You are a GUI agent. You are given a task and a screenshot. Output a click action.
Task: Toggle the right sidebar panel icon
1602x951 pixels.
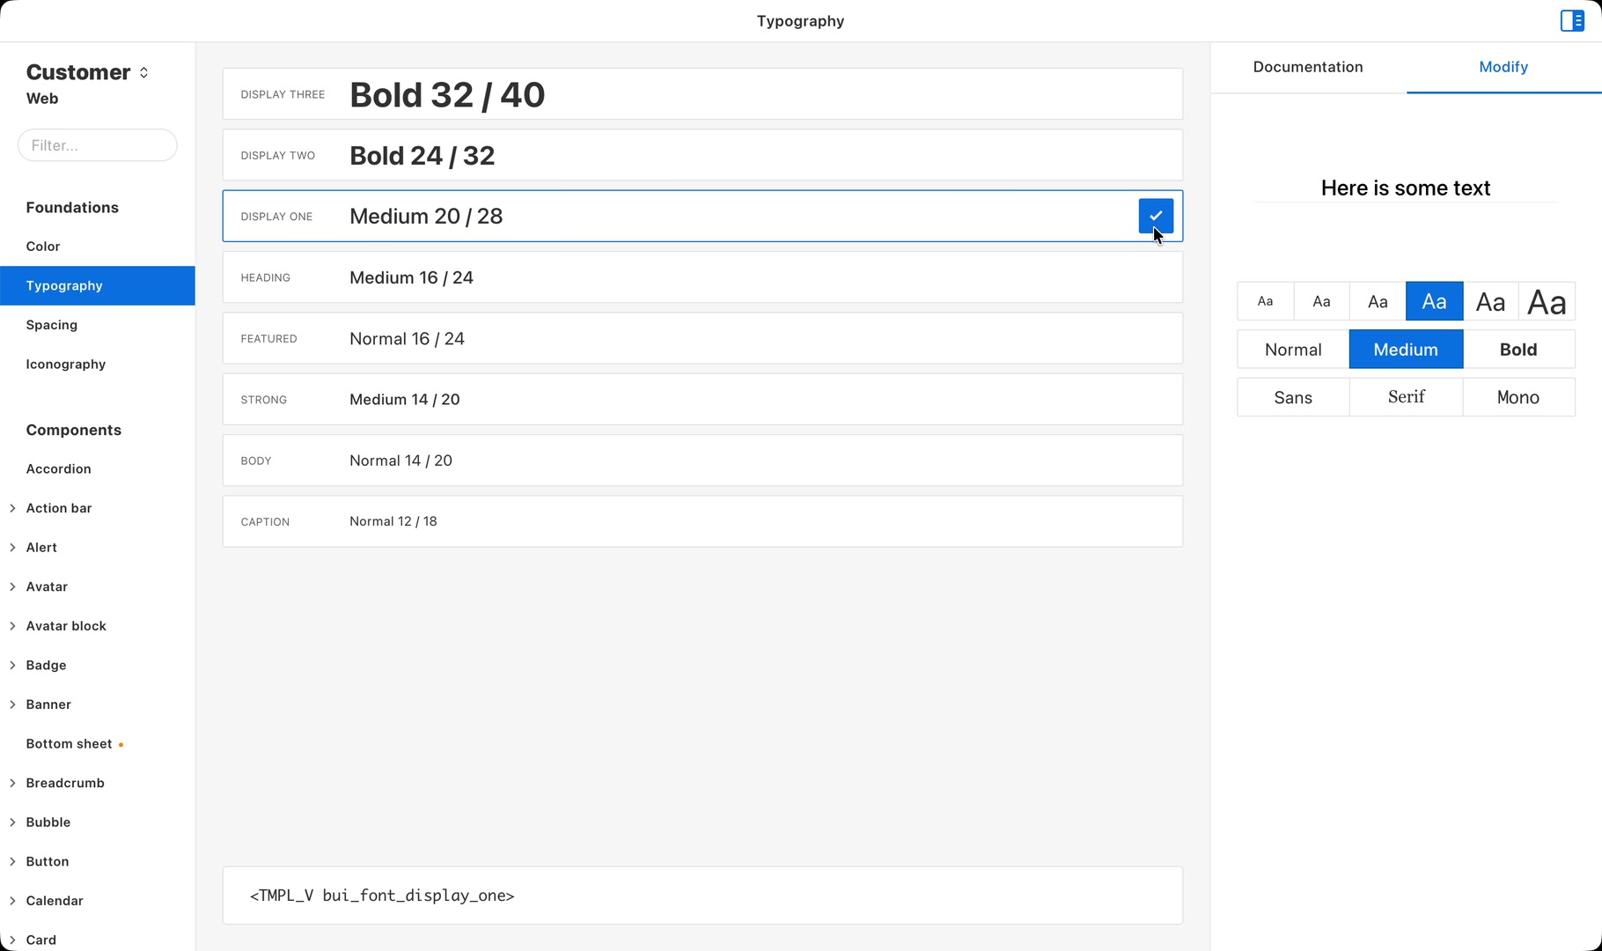click(1572, 20)
